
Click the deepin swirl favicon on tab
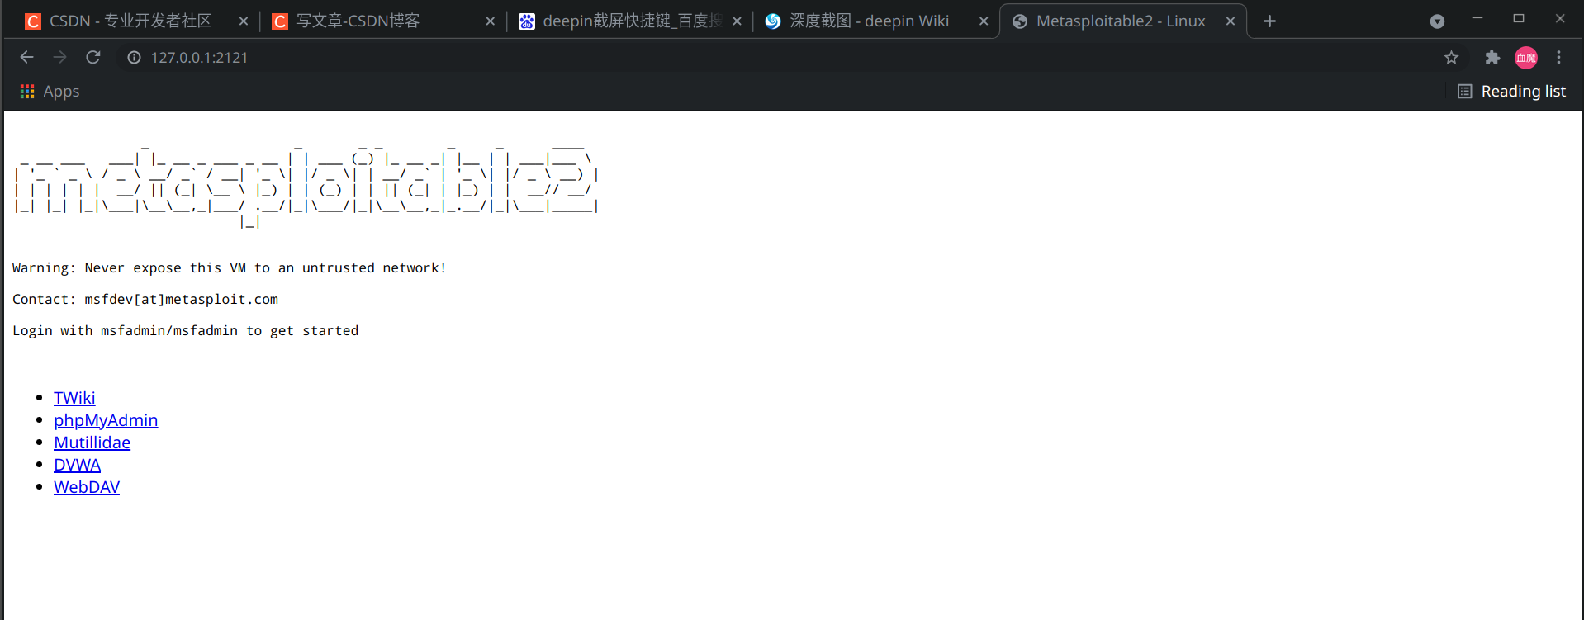773,21
